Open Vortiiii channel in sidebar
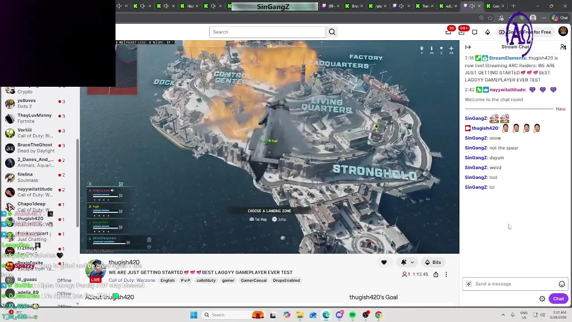 tap(39, 133)
